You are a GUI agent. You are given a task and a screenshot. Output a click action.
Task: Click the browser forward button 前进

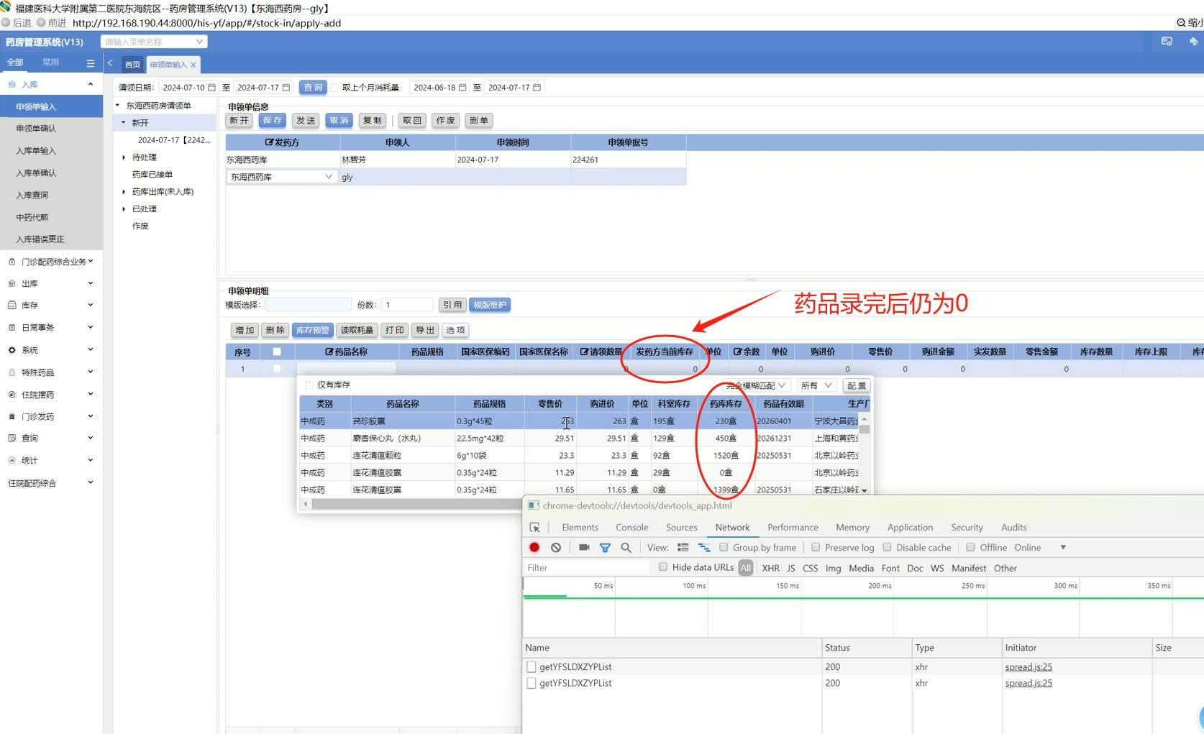52,23
